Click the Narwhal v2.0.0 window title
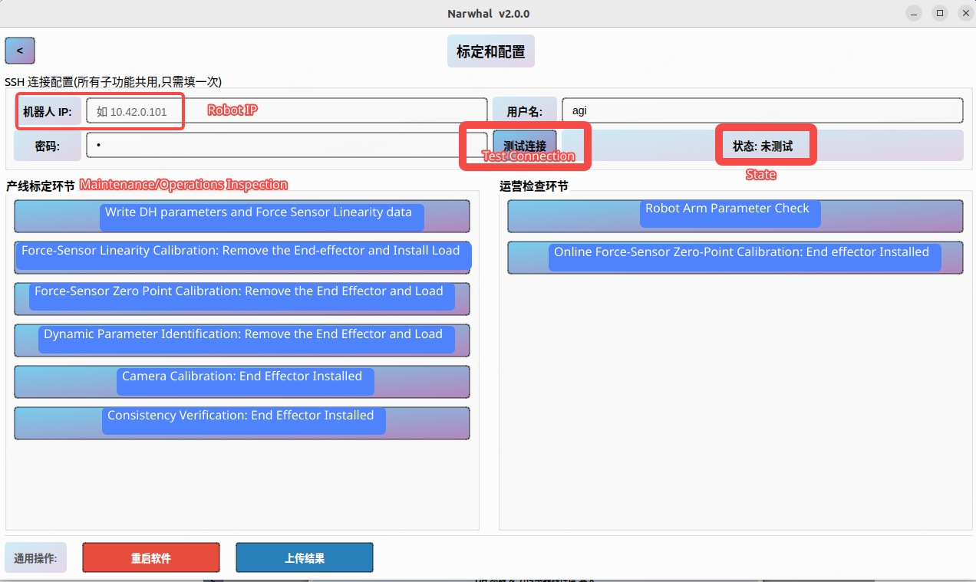This screenshot has width=976, height=582. click(489, 14)
